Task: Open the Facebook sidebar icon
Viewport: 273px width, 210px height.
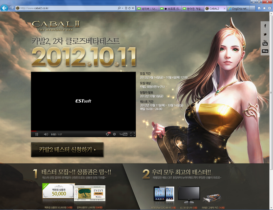Action: [x=265, y=26]
